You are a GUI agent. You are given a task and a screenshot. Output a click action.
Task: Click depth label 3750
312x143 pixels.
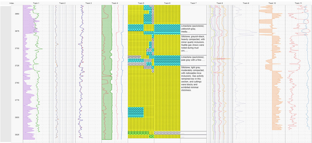pyautogui.click(x=17, y=83)
